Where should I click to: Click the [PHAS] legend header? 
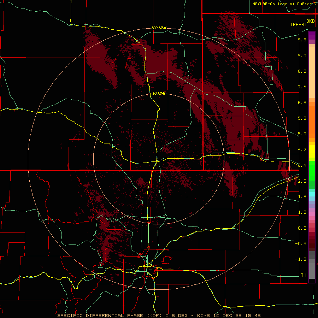299,24
